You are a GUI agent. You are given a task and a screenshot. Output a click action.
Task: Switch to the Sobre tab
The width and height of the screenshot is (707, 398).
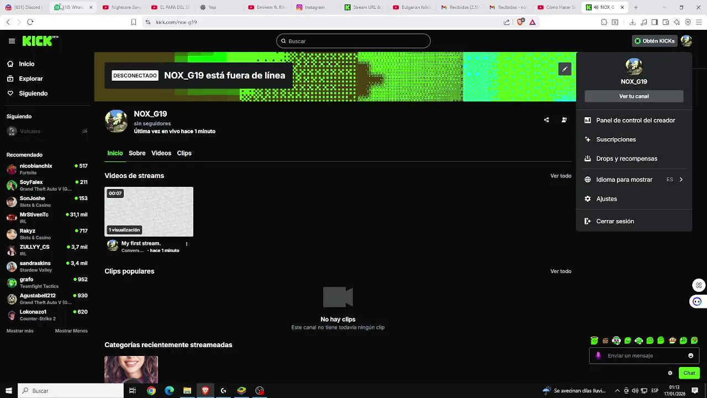[x=137, y=153]
